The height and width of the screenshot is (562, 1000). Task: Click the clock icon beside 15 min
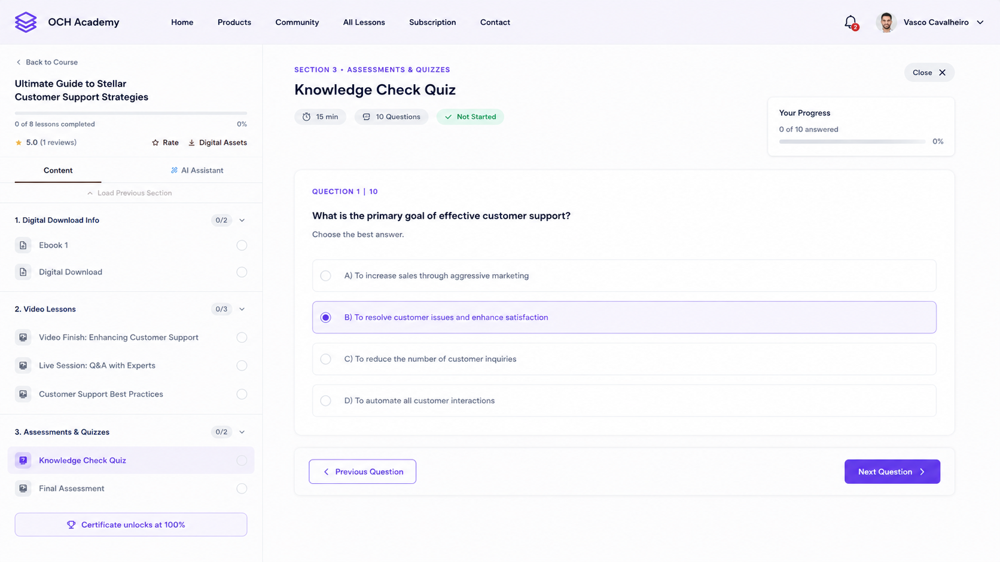pyautogui.click(x=306, y=117)
